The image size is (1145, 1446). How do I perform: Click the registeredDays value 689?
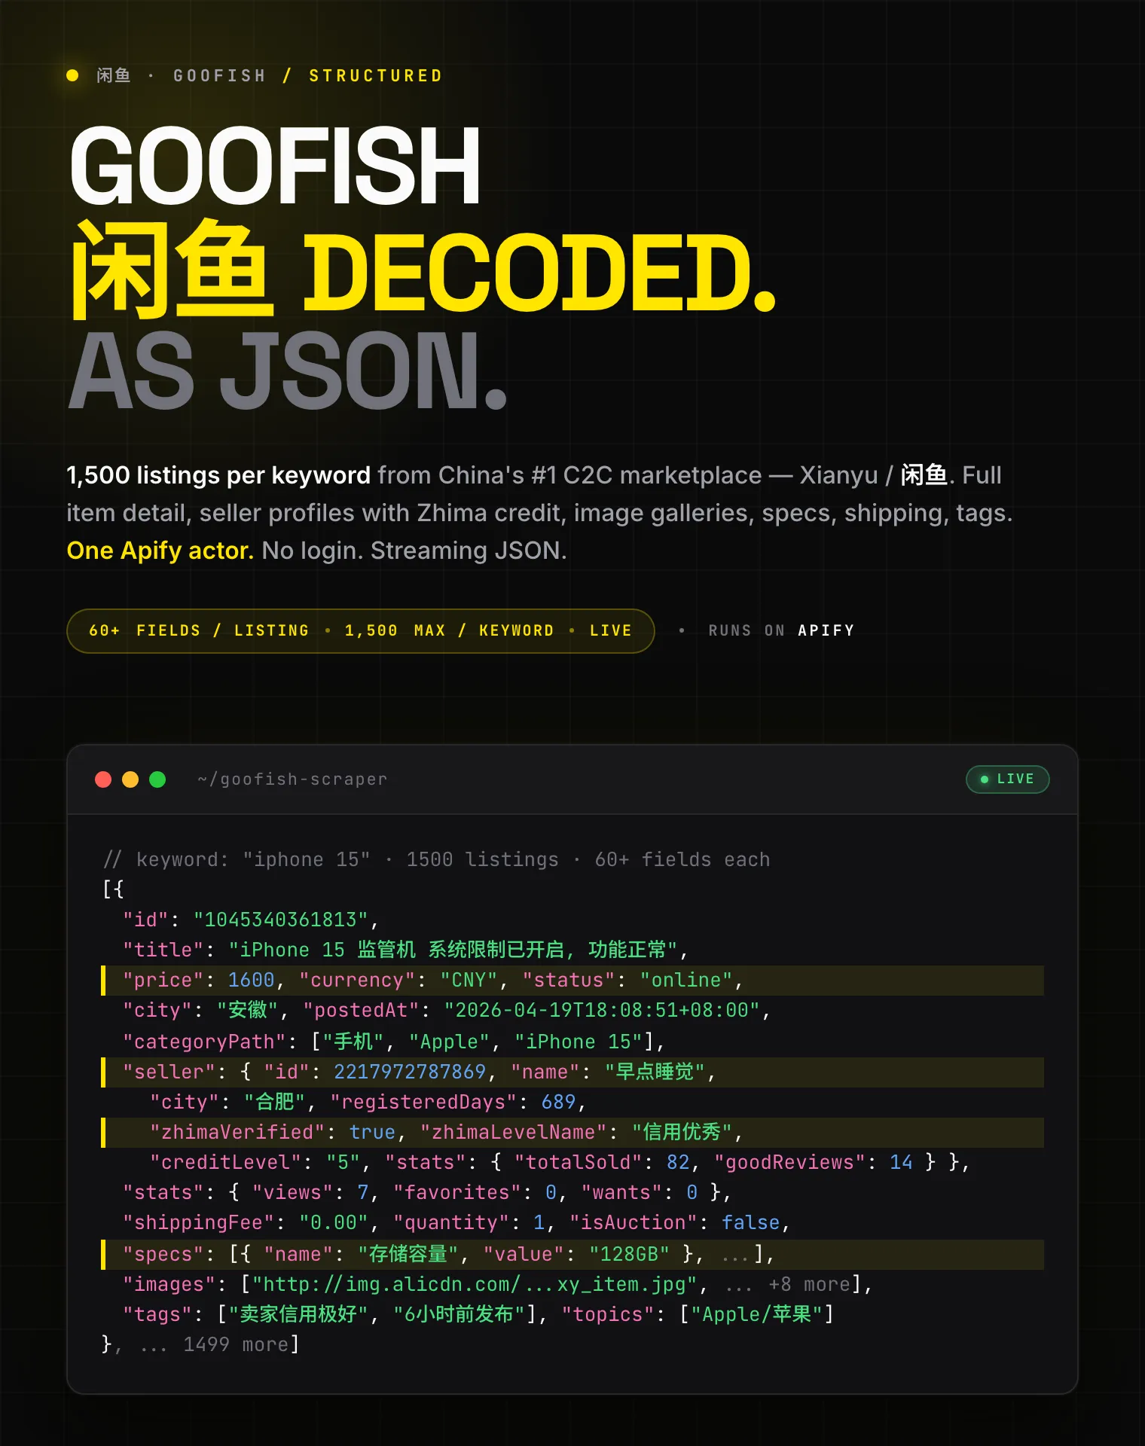pyautogui.click(x=558, y=1102)
